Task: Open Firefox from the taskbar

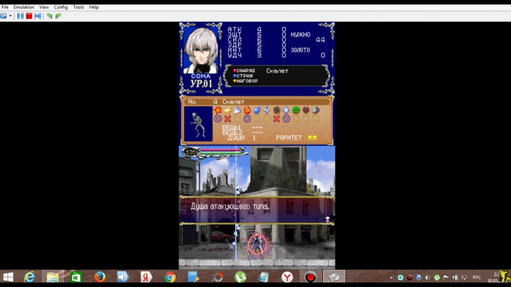Action: click(99, 277)
